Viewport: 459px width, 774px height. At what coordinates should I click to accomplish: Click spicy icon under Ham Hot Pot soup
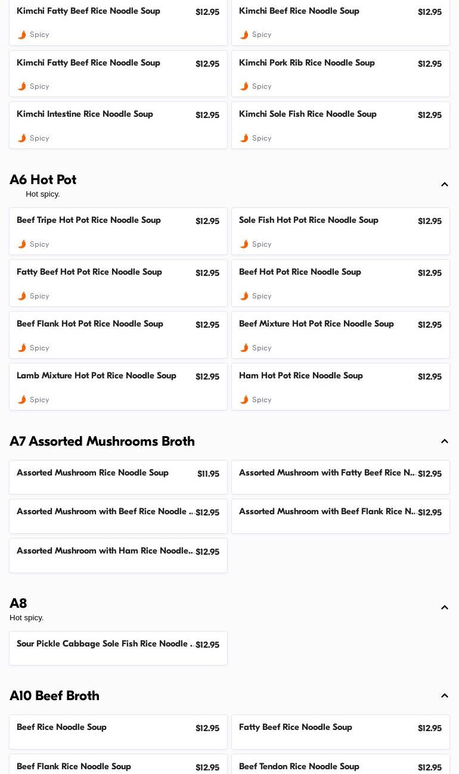244,400
